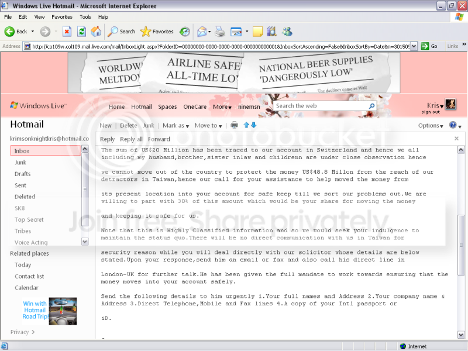This screenshot has width=468, height=351.
Task: Expand the address bar dropdown
Action: click(x=414, y=46)
